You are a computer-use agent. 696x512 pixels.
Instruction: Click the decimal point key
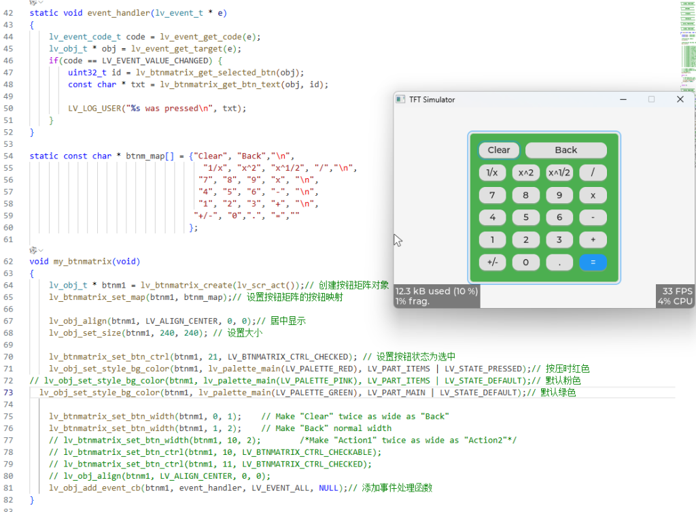559,262
